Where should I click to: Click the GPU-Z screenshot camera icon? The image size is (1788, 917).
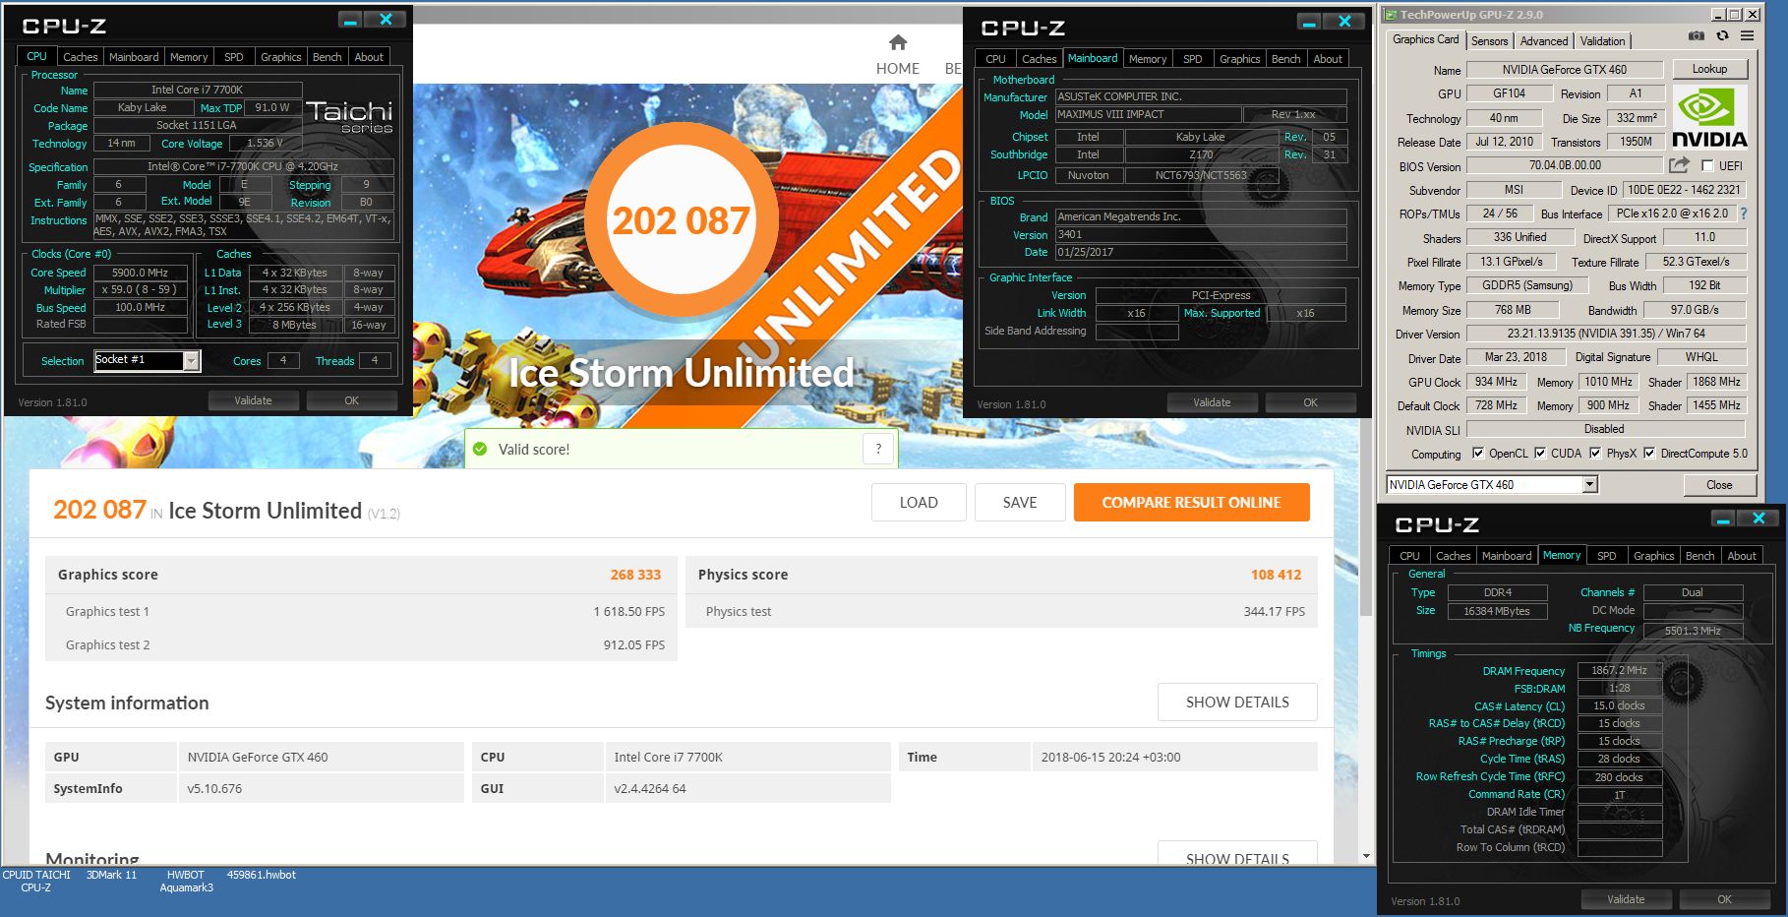(x=1697, y=35)
